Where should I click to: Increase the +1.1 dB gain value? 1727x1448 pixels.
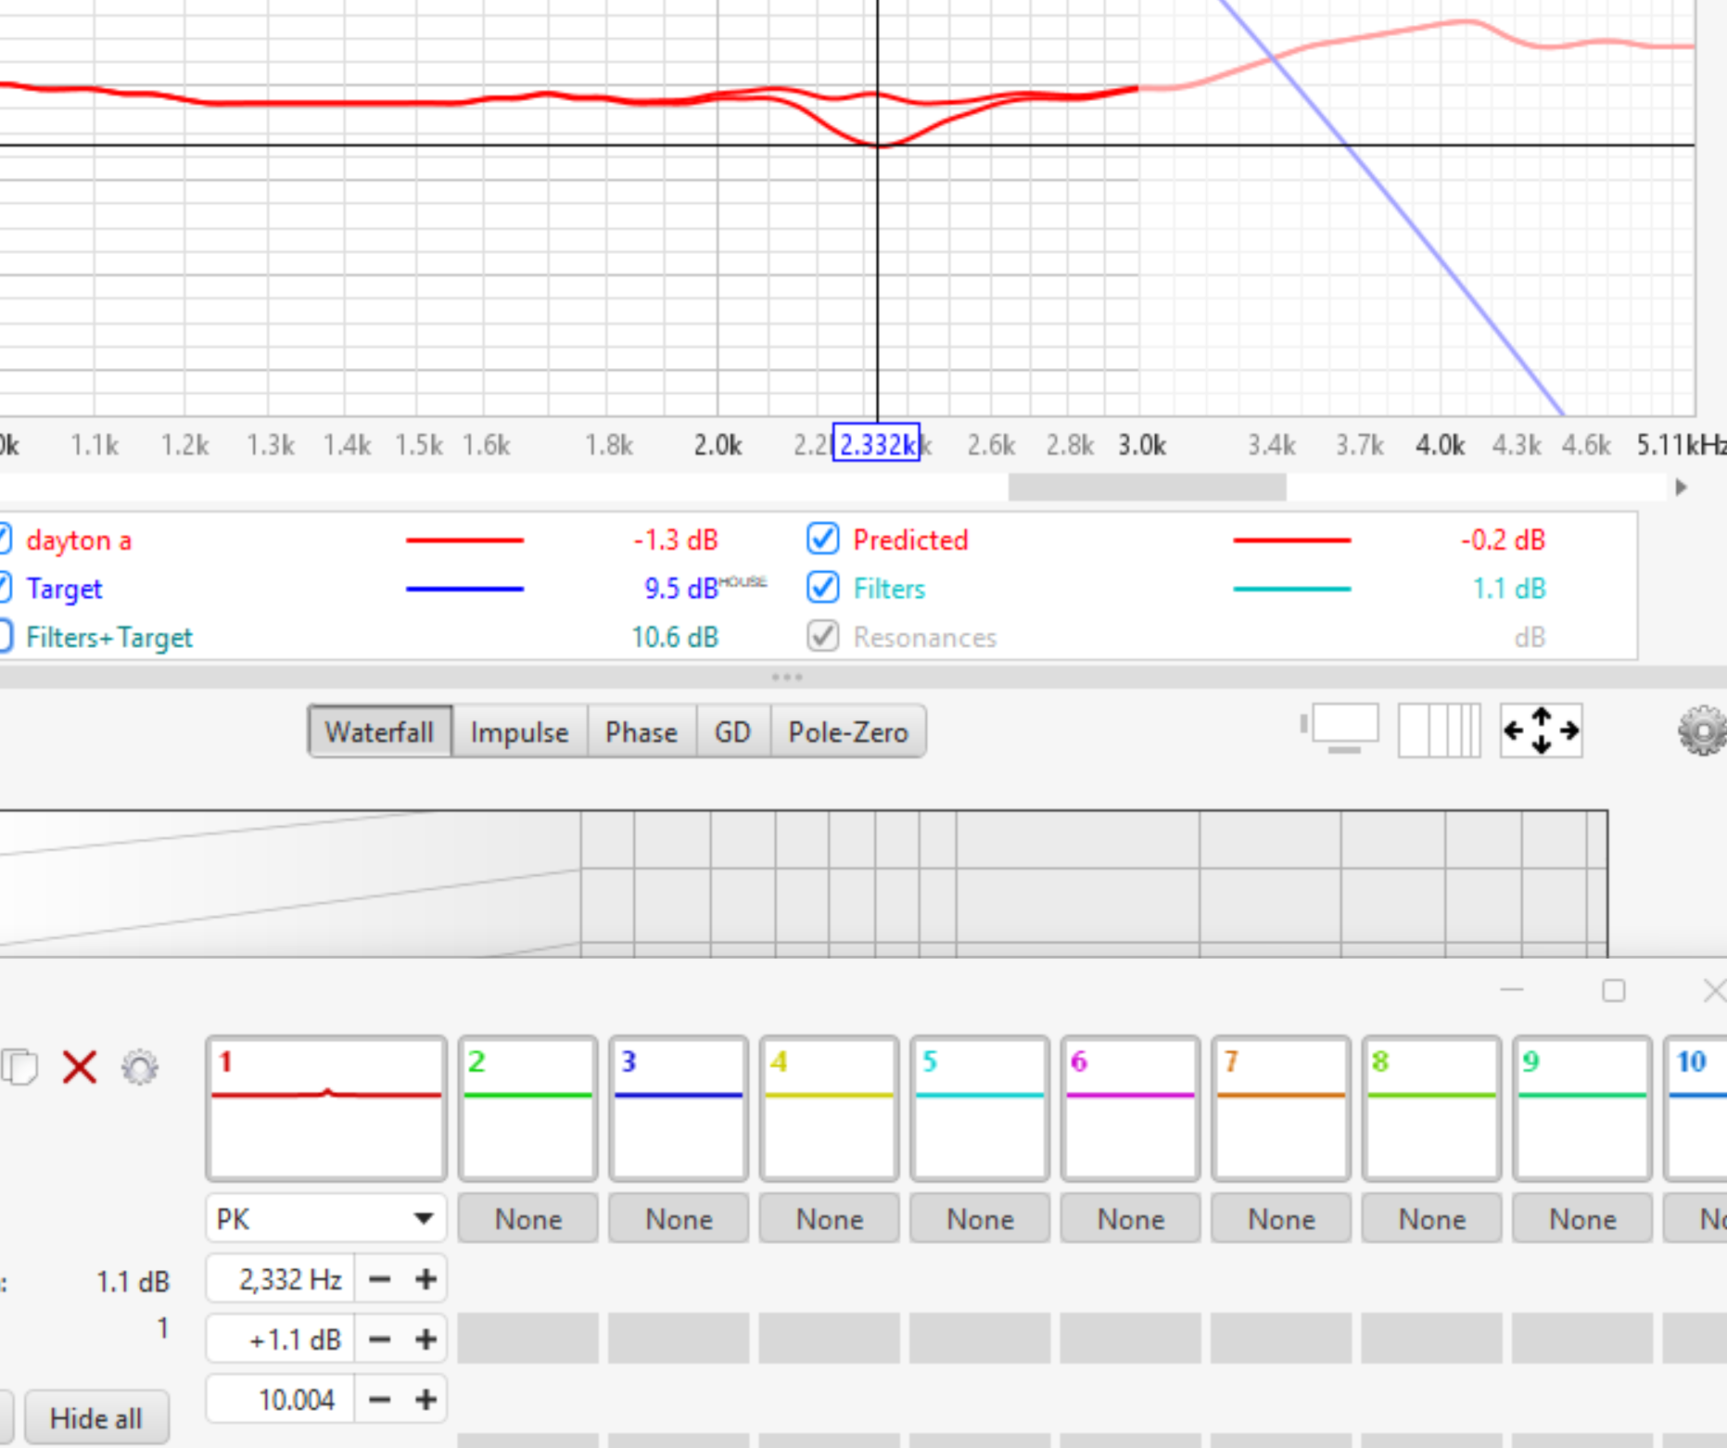(x=425, y=1340)
